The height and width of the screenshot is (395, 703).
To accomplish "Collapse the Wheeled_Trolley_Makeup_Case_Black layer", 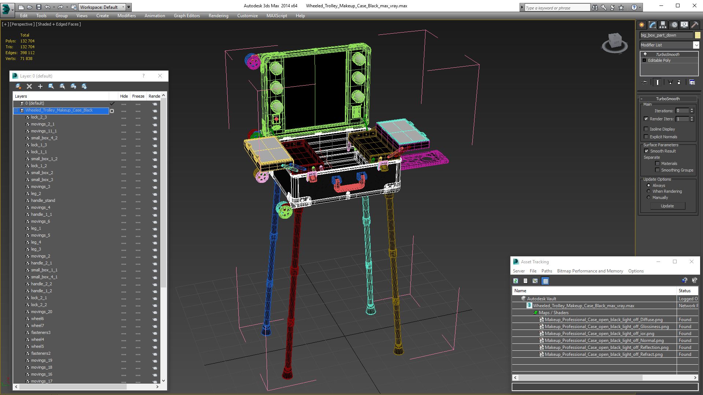I will click(x=16, y=110).
